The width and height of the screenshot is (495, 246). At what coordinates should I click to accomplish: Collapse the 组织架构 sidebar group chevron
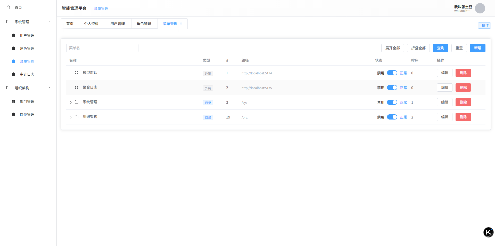click(x=49, y=88)
